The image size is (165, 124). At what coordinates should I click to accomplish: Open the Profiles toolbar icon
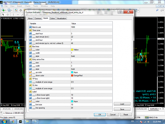9,10
